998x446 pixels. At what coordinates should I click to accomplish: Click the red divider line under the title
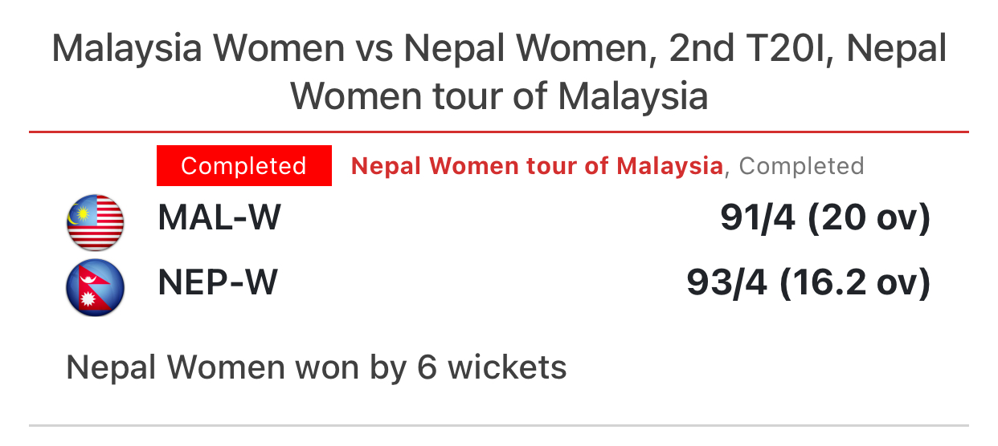click(x=498, y=132)
